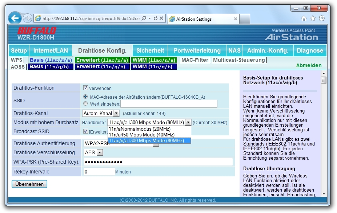337x213 pixels.
Task: Click the stop loading X icon
Action: tap(161, 18)
